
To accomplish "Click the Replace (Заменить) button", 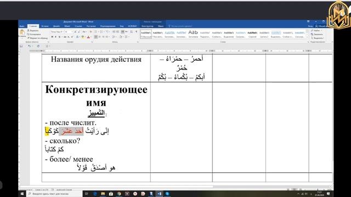I will click(x=317, y=34).
